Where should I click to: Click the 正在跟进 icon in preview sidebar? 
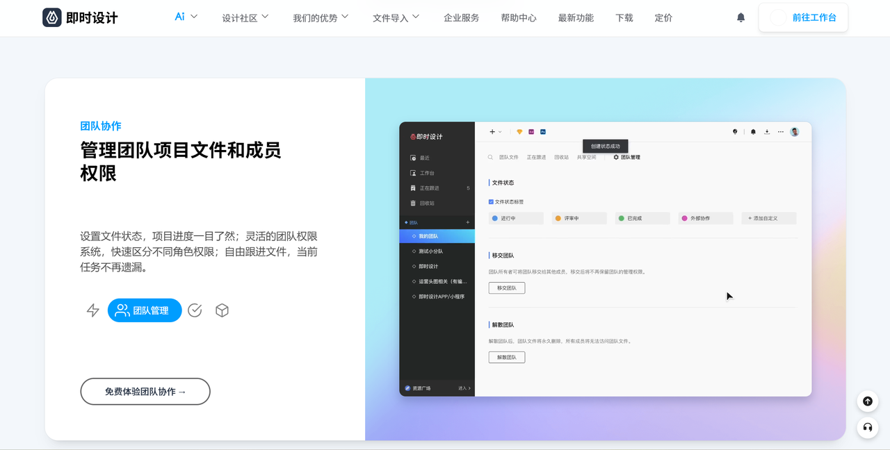pyautogui.click(x=413, y=188)
